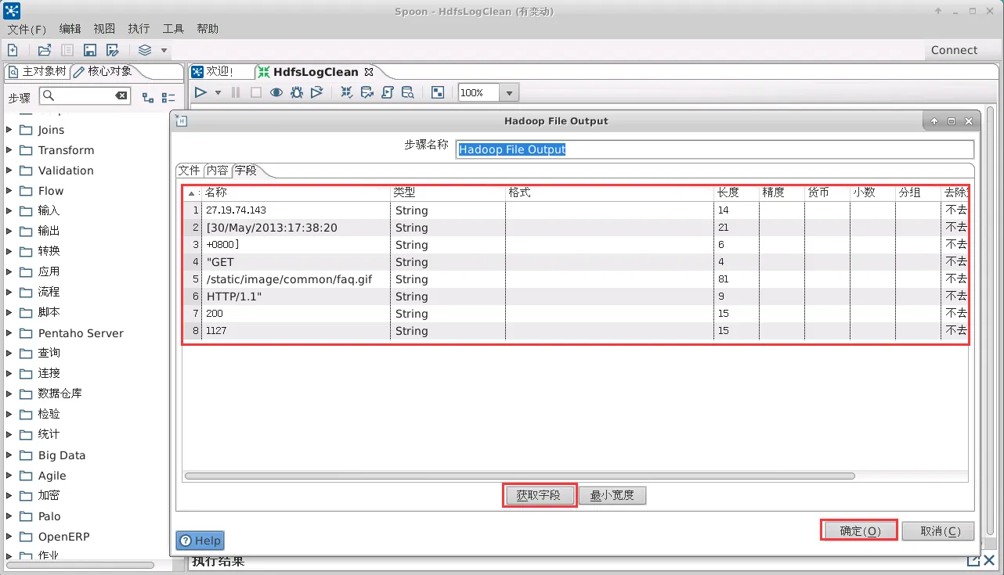Switch to the 文件 tab in dialog
The image size is (1004, 575).
coord(189,171)
